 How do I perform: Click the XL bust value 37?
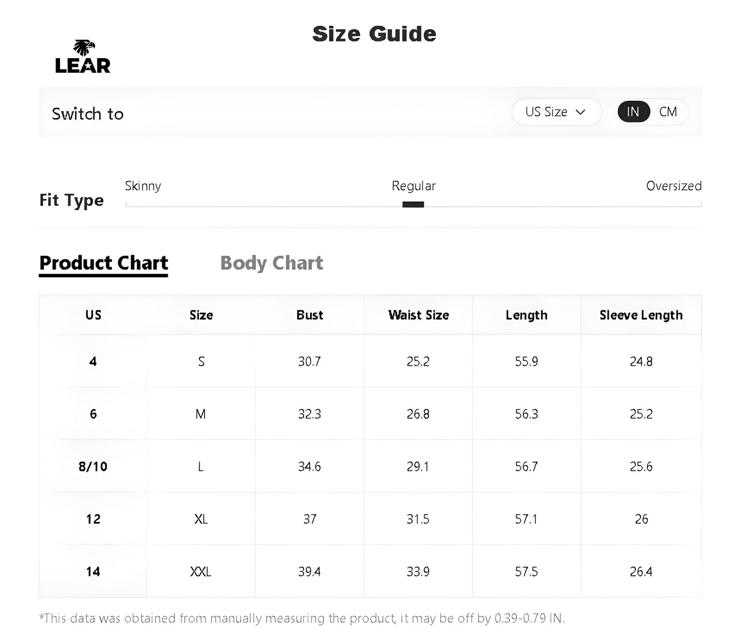coord(310,519)
